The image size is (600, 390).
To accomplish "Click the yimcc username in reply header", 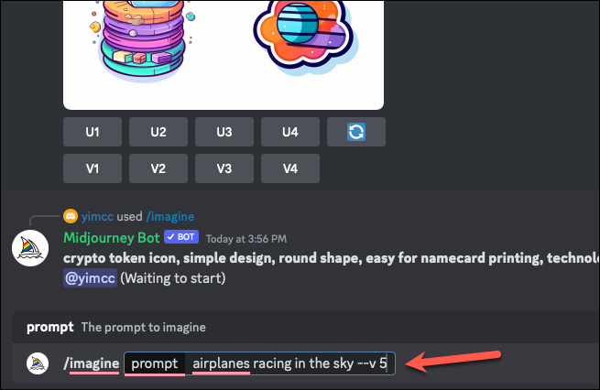I will coord(97,216).
